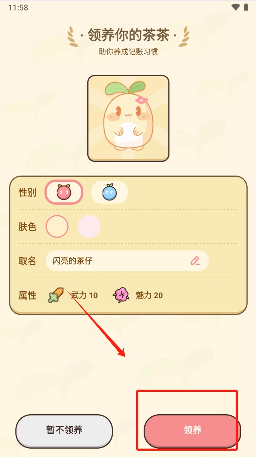Tap the pink flower charm icon

121,295
